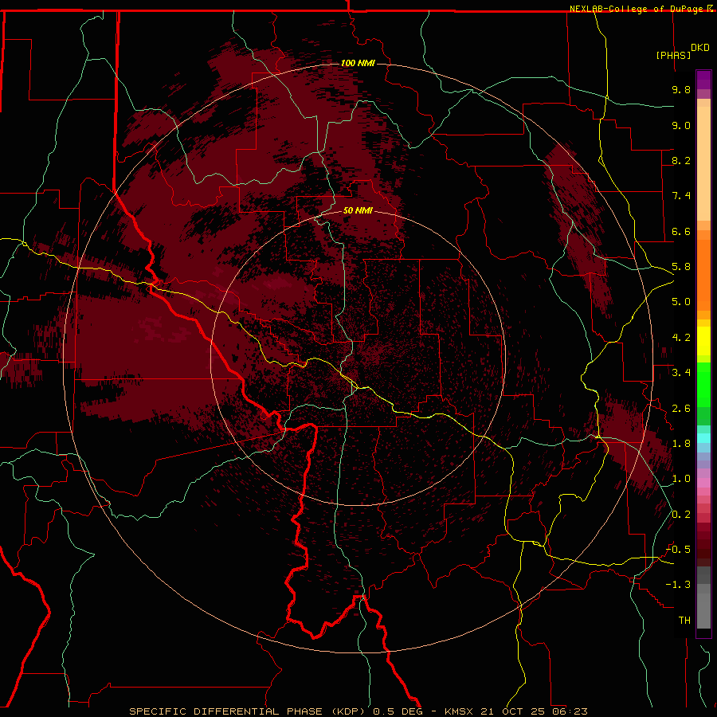Click the 2.6 scale value
The width and height of the screenshot is (717, 717).
point(681,409)
